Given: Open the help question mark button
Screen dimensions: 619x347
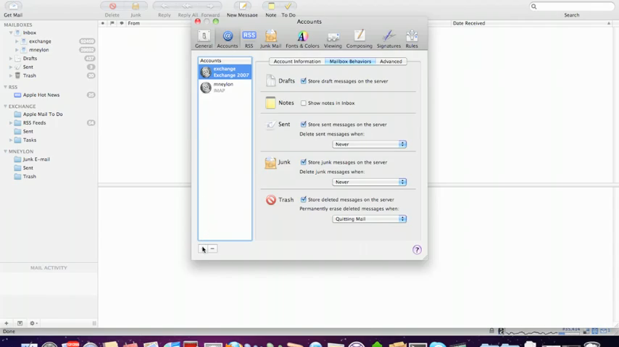Looking at the screenshot, I should point(417,249).
